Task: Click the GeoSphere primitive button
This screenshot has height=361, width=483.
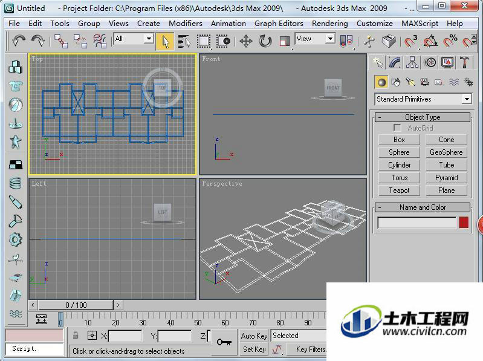Action: coord(446,152)
